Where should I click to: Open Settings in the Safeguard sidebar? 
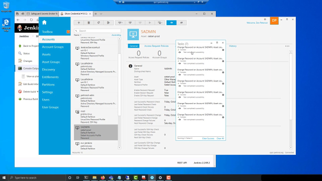click(x=47, y=92)
